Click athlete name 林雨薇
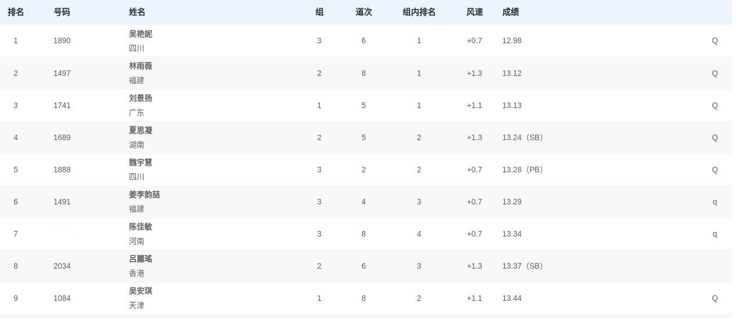743x318 pixels. point(141,66)
